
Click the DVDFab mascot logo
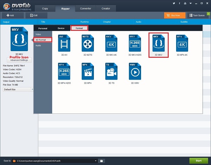coord(7,7)
